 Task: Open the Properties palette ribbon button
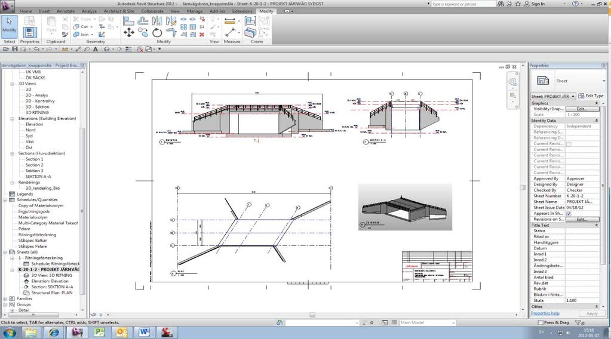pyautogui.click(x=30, y=32)
